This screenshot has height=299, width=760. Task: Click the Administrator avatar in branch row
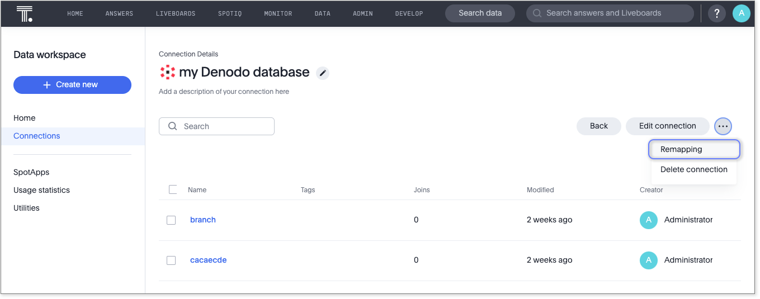coord(648,220)
